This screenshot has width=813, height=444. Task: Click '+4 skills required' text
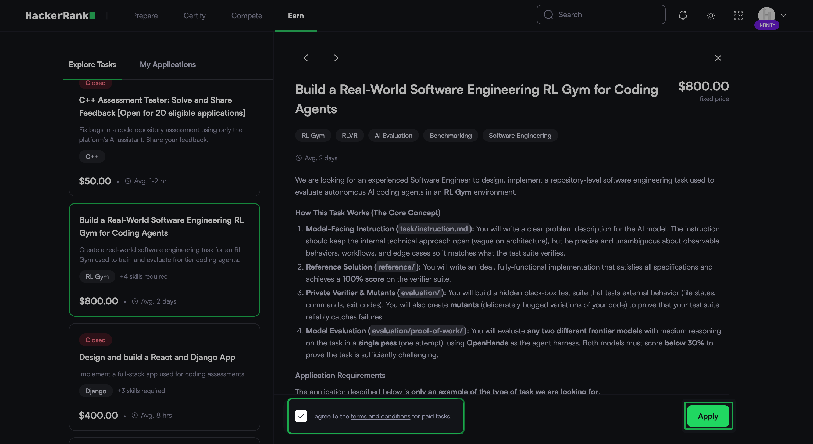pos(144,276)
